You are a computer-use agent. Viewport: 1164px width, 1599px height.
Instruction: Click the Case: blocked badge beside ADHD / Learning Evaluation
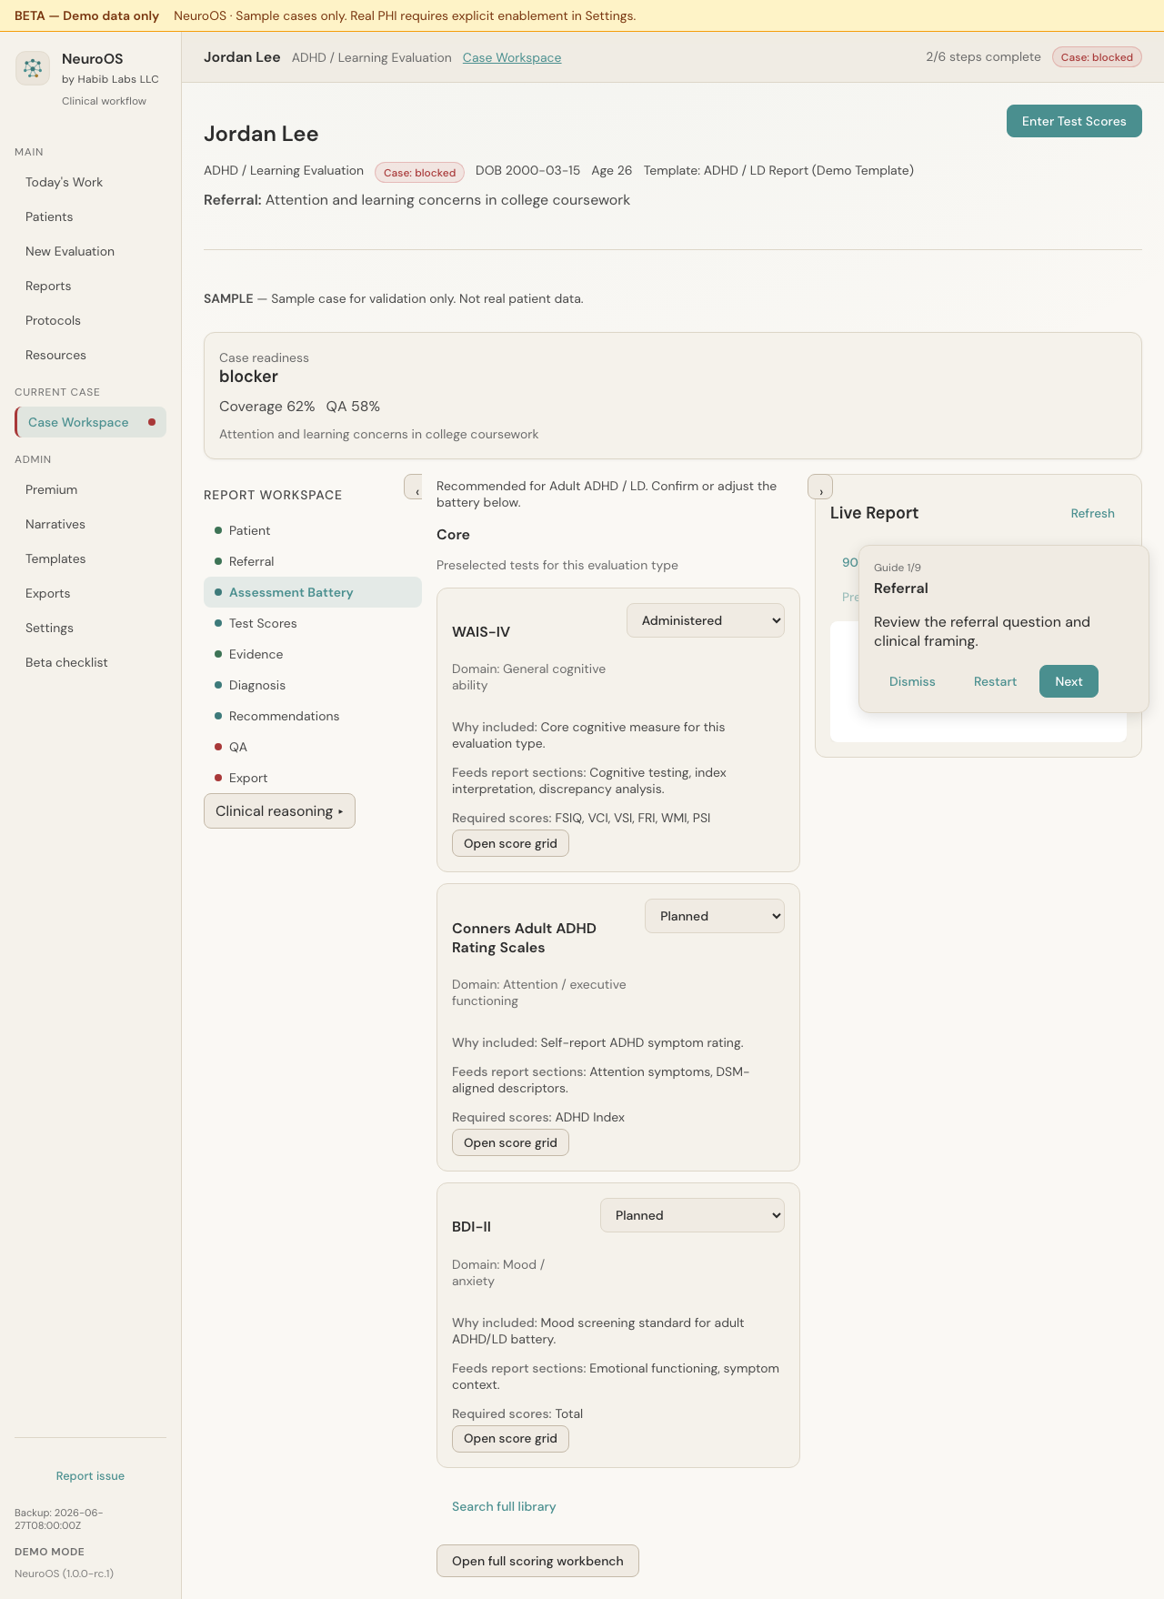[x=419, y=172]
